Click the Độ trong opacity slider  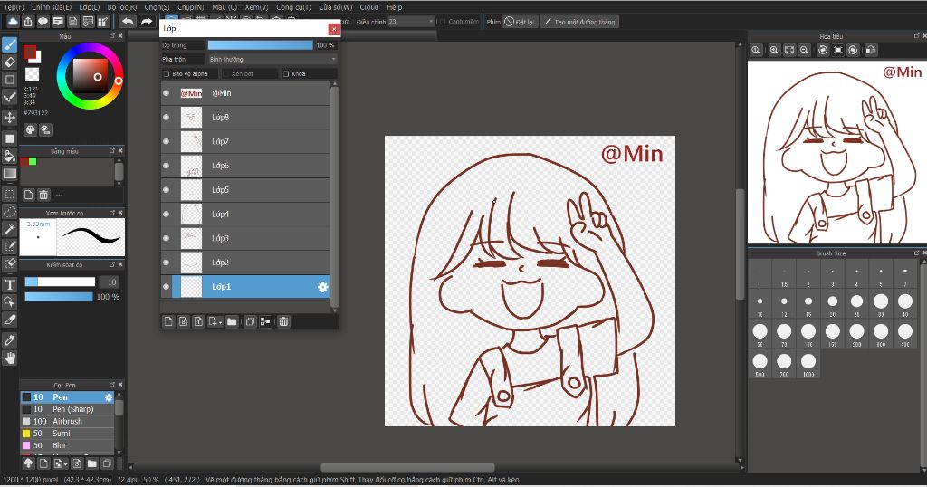point(260,44)
